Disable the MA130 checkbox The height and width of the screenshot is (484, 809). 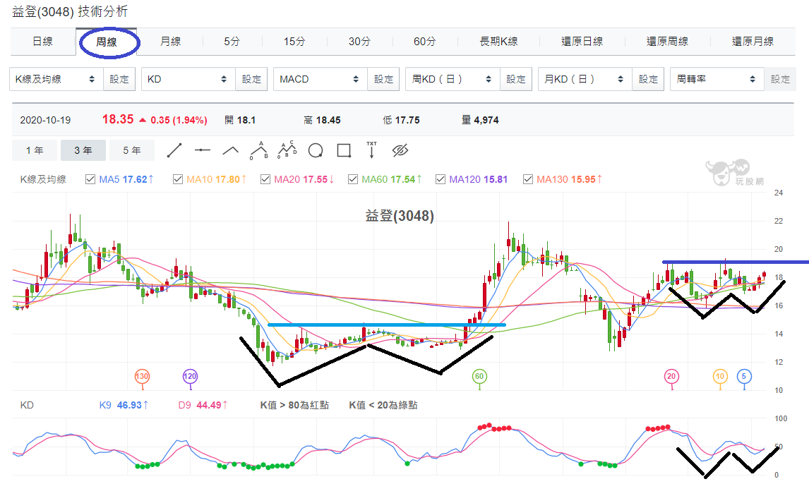tap(528, 179)
